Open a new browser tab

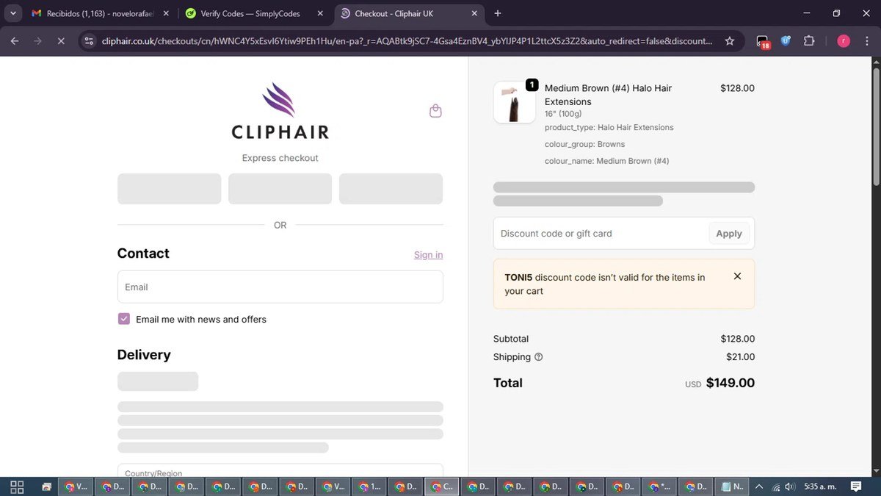(498, 13)
